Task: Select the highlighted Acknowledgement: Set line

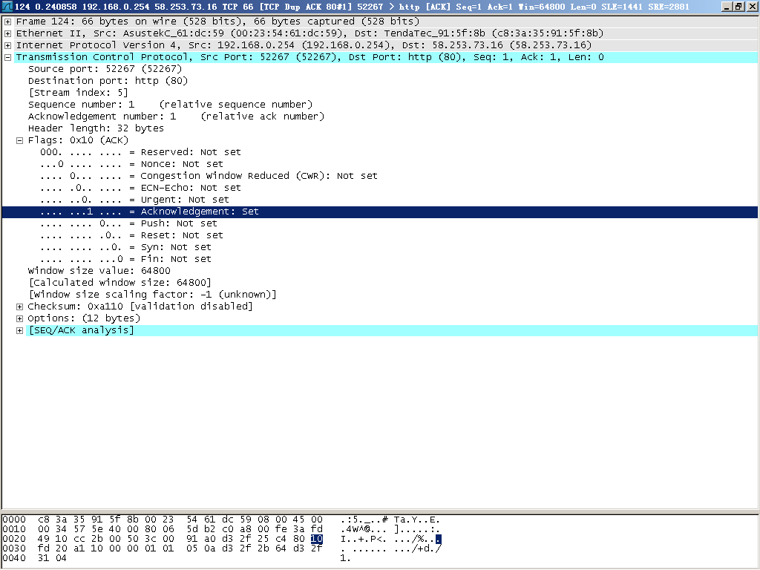Action: point(380,212)
